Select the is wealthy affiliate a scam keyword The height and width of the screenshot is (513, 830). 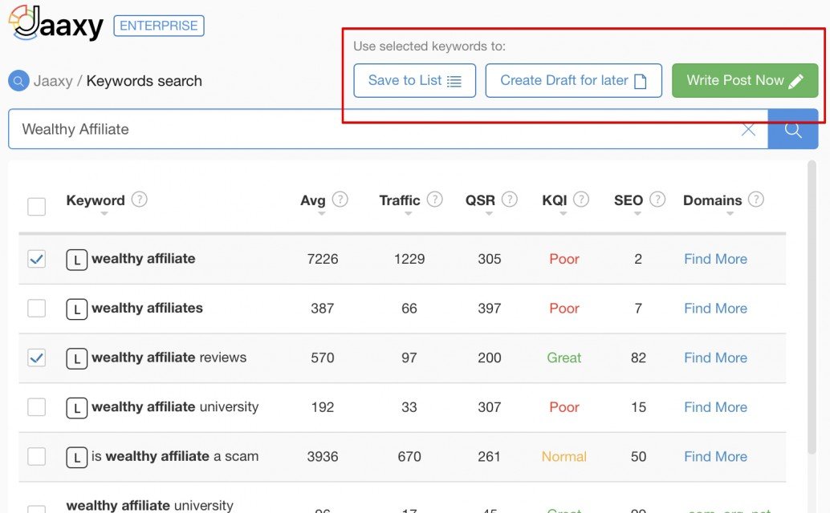click(x=175, y=456)
